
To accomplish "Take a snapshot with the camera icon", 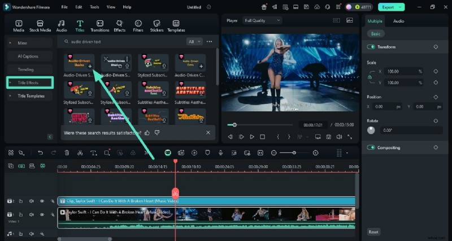I will pos(328,137).
